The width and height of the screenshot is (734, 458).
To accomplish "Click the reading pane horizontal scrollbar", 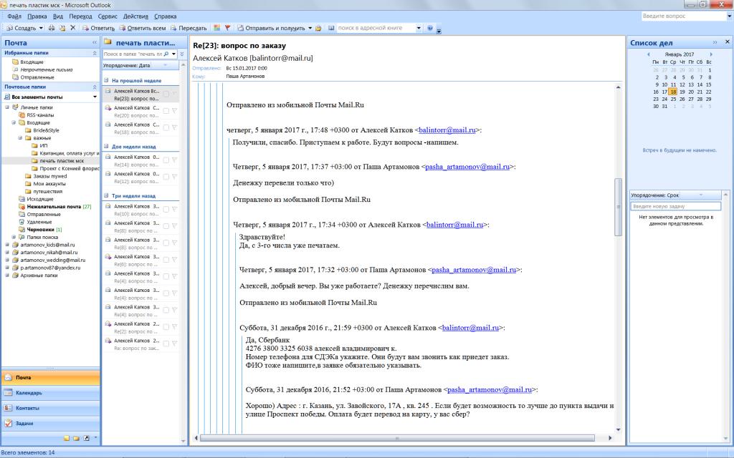I will [397, 438].
